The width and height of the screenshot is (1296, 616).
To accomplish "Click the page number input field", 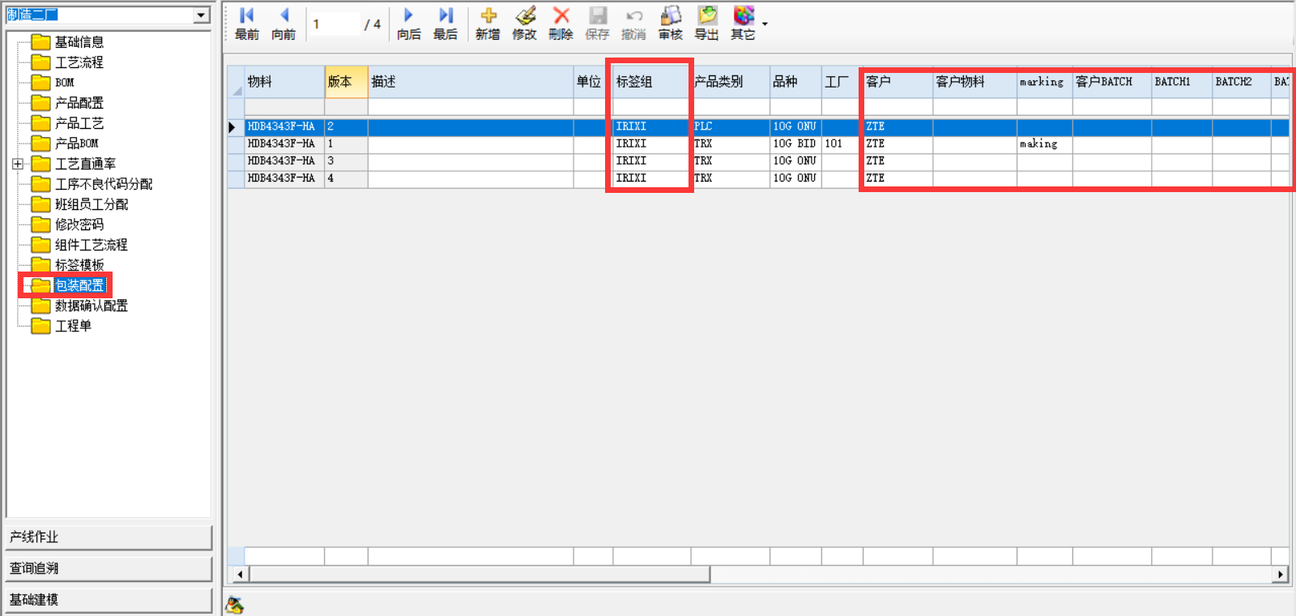I will (335, 24).
